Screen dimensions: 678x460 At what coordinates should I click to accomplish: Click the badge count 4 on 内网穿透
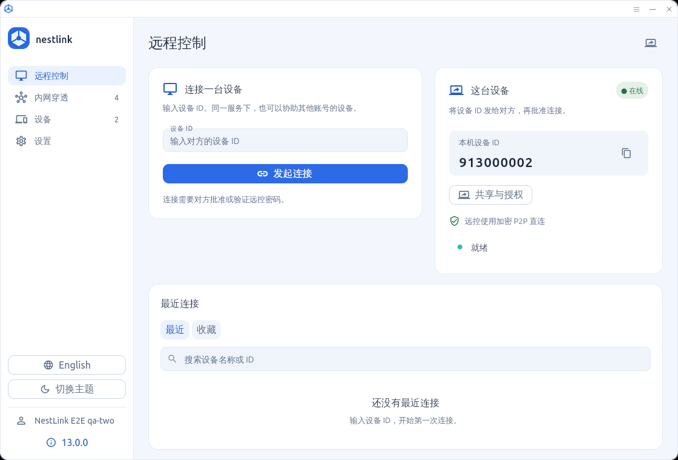[116, 97]
